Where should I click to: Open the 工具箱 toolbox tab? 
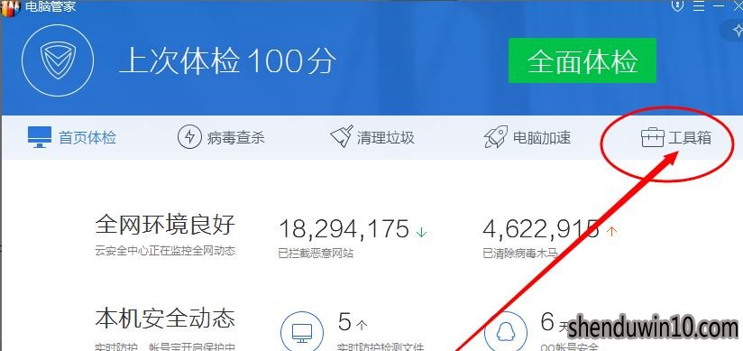pyautogui.click(x=676, y=137)
